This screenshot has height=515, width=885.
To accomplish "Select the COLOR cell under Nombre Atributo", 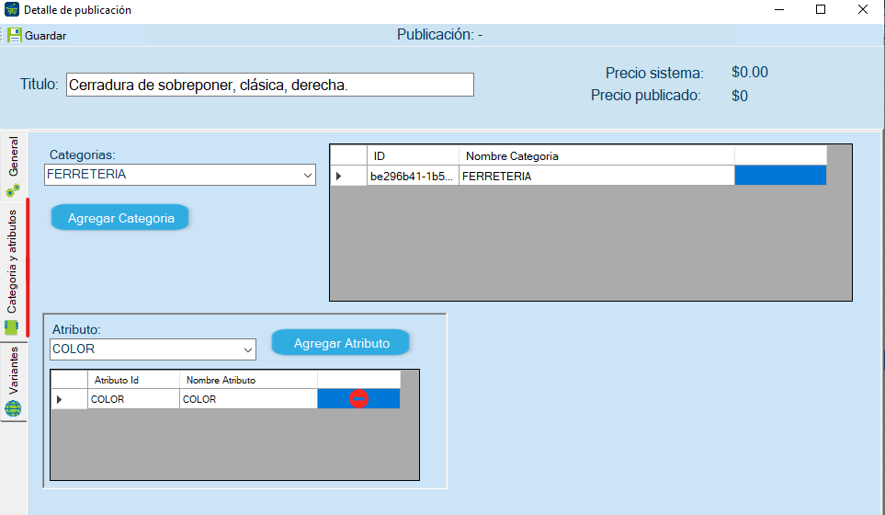I will click(248, 399).
